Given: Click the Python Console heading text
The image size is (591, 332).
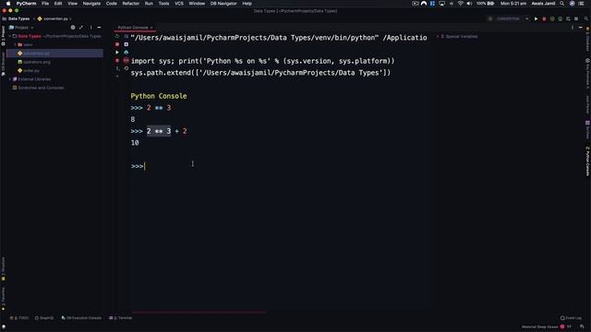Looking at the screenshot, I should tap(159, 96).
